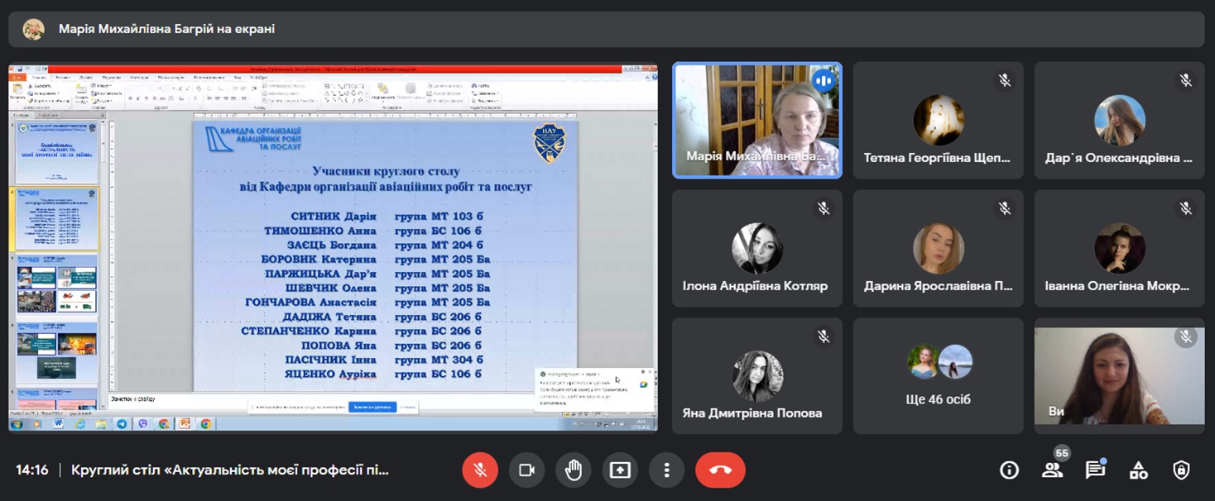The image size is (1215, 501).
Task: Leave the call with red hang-up button
Action: point(720,470)
